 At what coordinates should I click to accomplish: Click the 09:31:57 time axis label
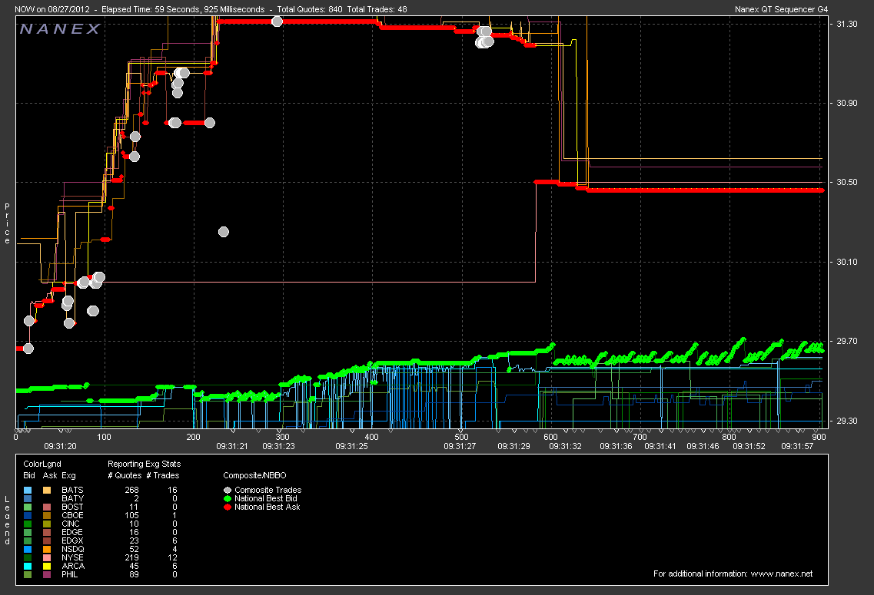pyautogui.click(x=797, y=446)
